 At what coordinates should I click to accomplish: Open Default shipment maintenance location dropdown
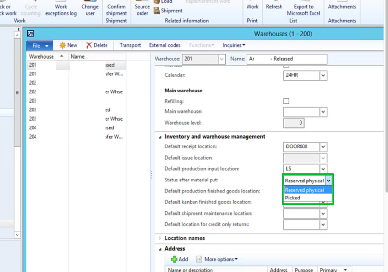coord(323,214)
